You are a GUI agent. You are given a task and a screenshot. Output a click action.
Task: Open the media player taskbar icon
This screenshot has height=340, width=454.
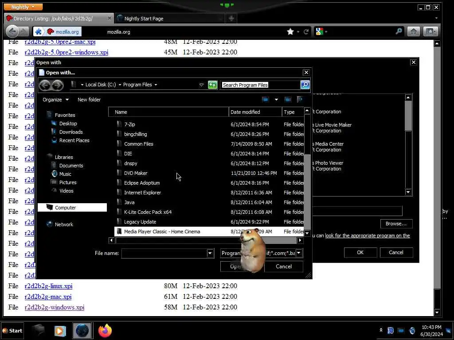[x=60, y=331]
